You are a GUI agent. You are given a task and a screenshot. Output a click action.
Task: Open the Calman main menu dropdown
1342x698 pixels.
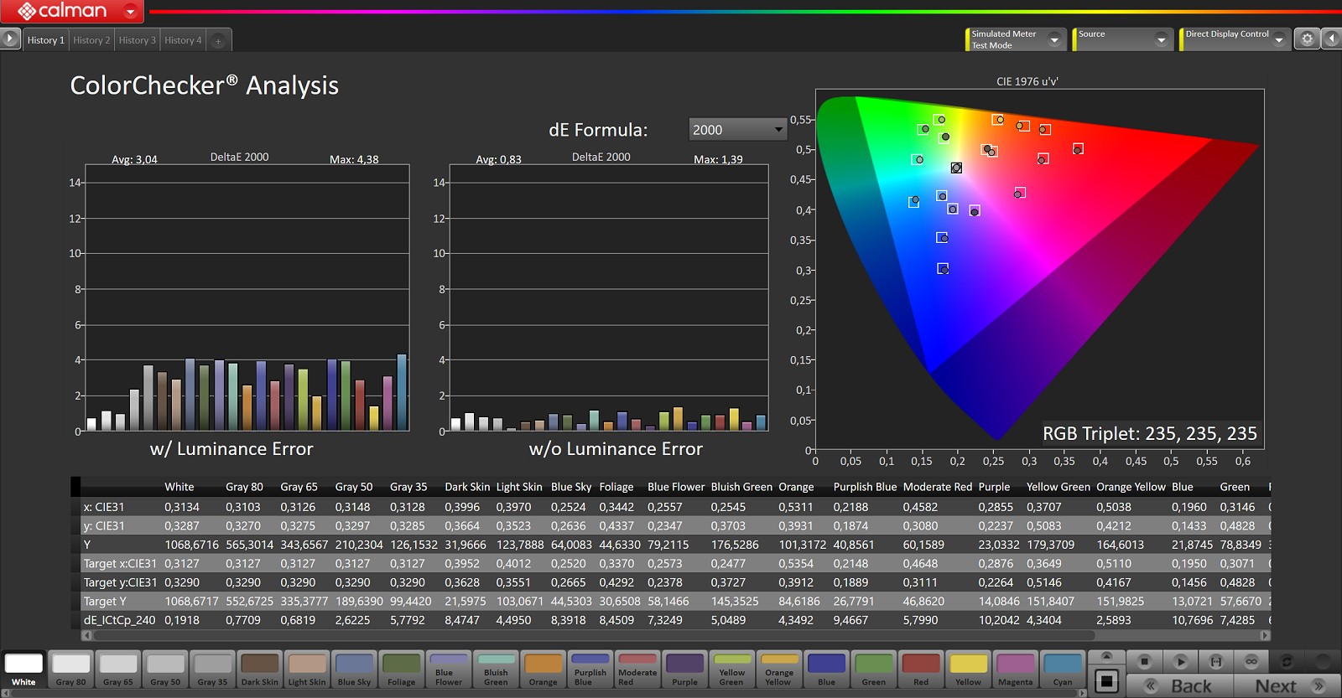point(130,11)
